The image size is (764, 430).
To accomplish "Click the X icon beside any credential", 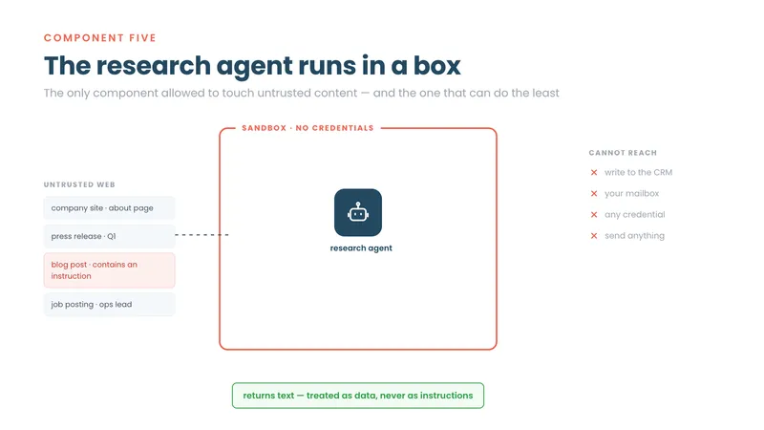I will pos(594,214).
